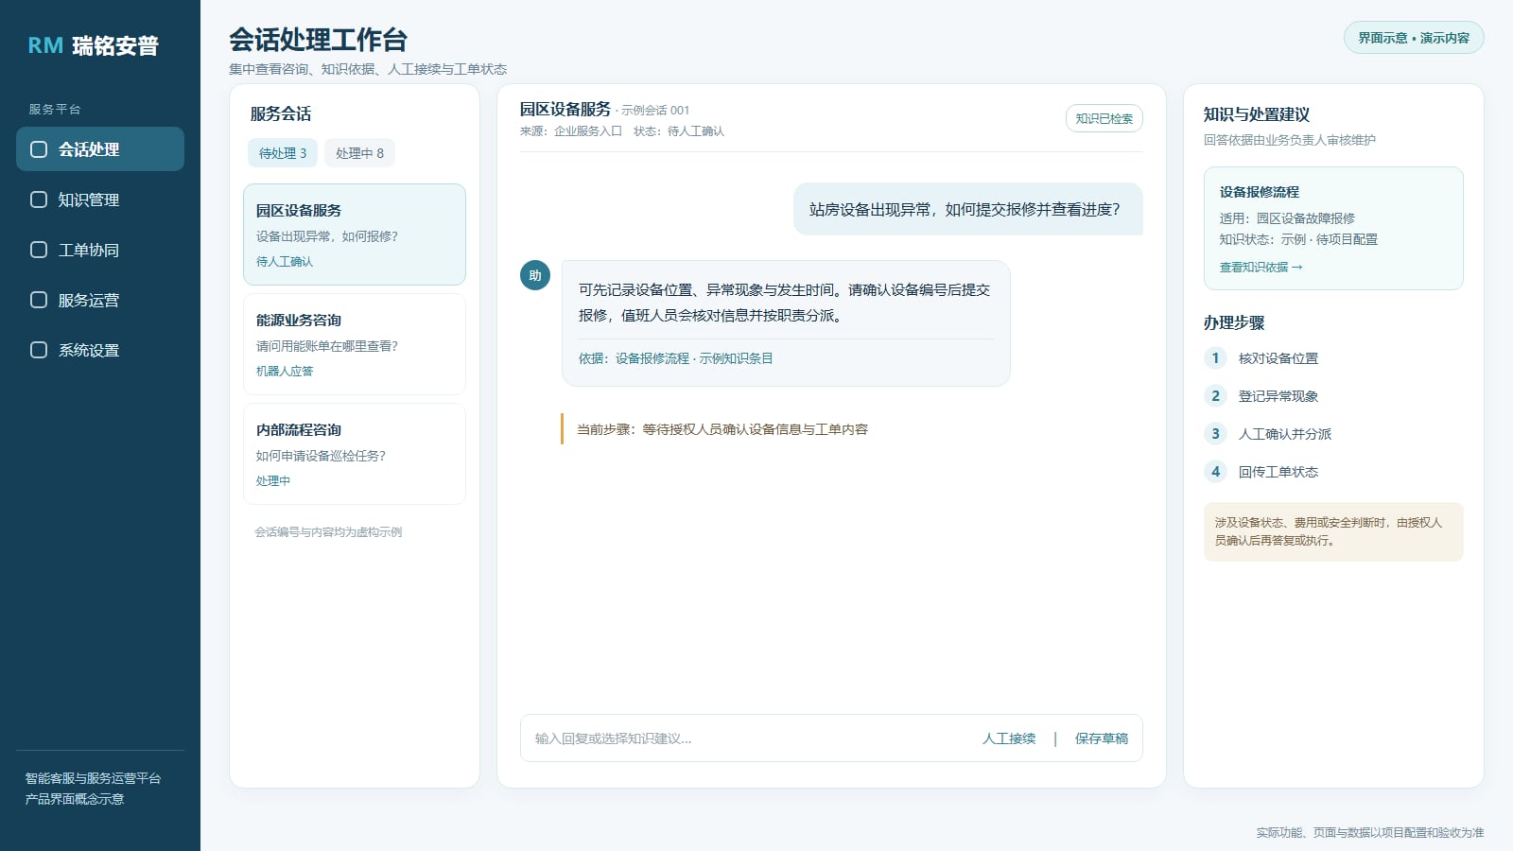Screen dimensions: 1513x851
Task: Click the 助 assistant avatar icon
Action: pyautogui.click(x=535, y=275)
